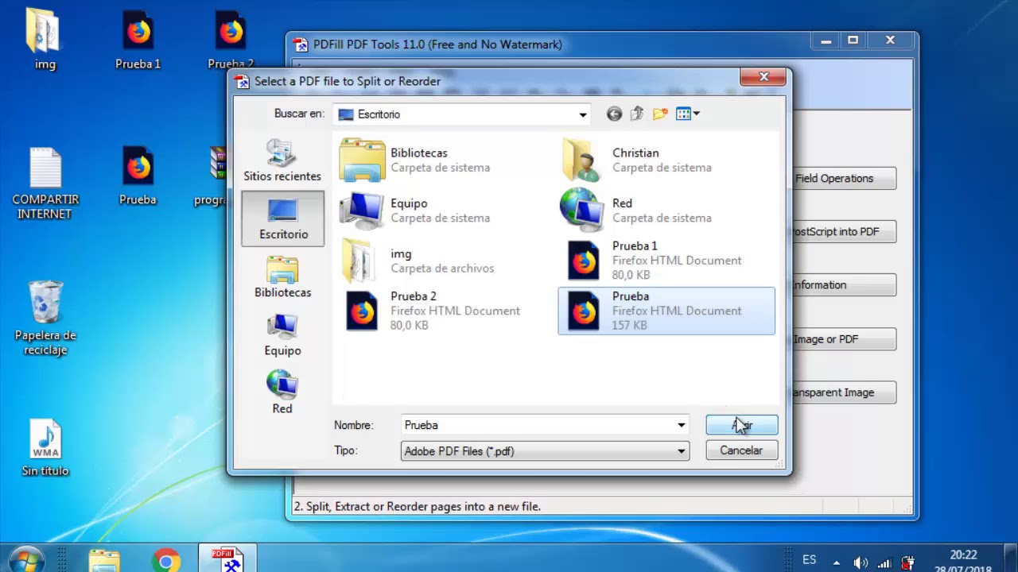Select Sin título WMA file on desktop
Viewport: 1018px width, 572px height.
(x=45, y=447)
